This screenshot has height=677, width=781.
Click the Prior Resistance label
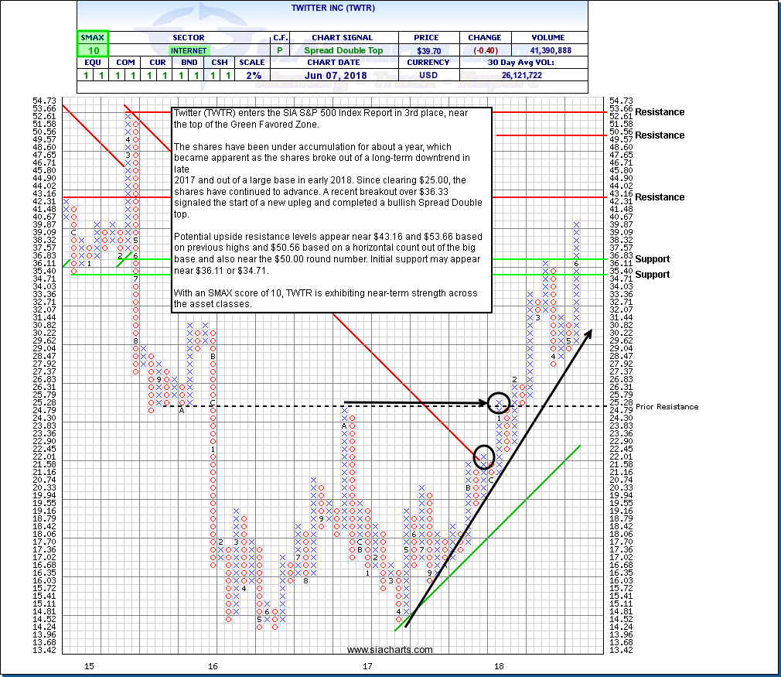coord(667,407)
